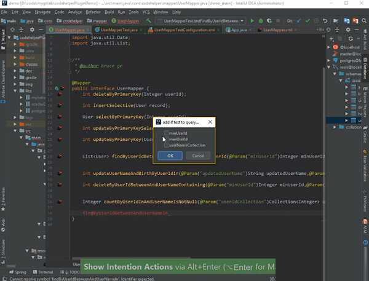This screenshot has height=281, width=369.
Task: Switch to the App.java editor tab
Action: point(239,29)
